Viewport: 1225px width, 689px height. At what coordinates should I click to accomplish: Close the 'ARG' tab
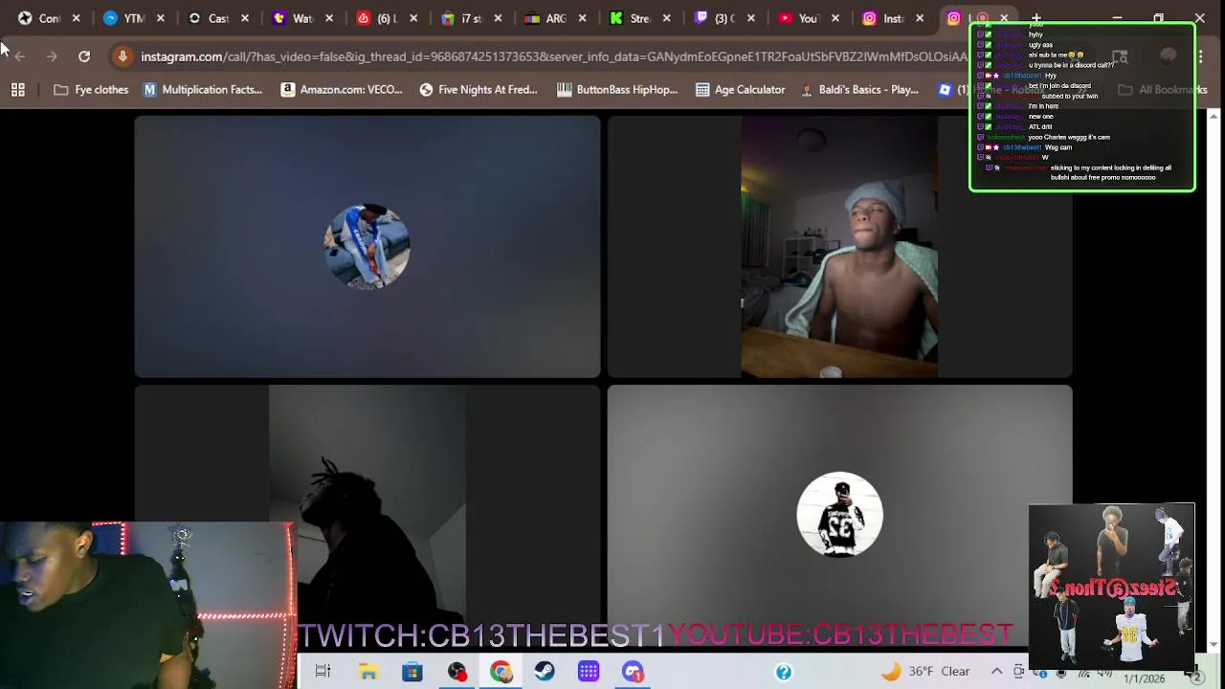[582, 18]
